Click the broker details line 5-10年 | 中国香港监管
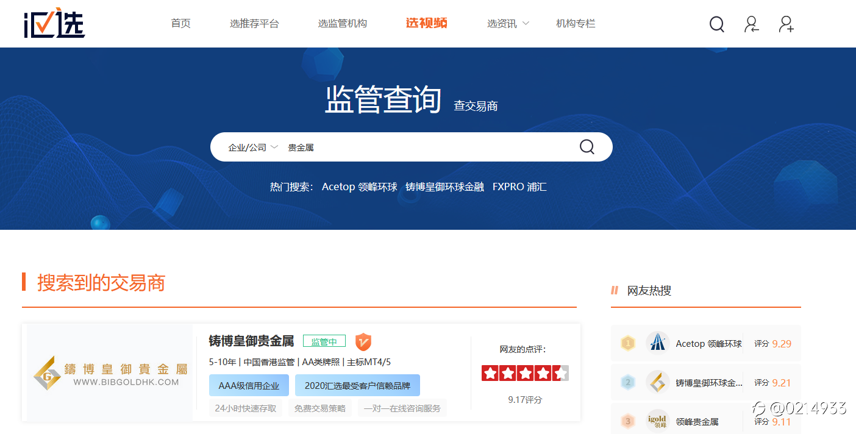The image size is (856, 434). click(x=299, y=361)
